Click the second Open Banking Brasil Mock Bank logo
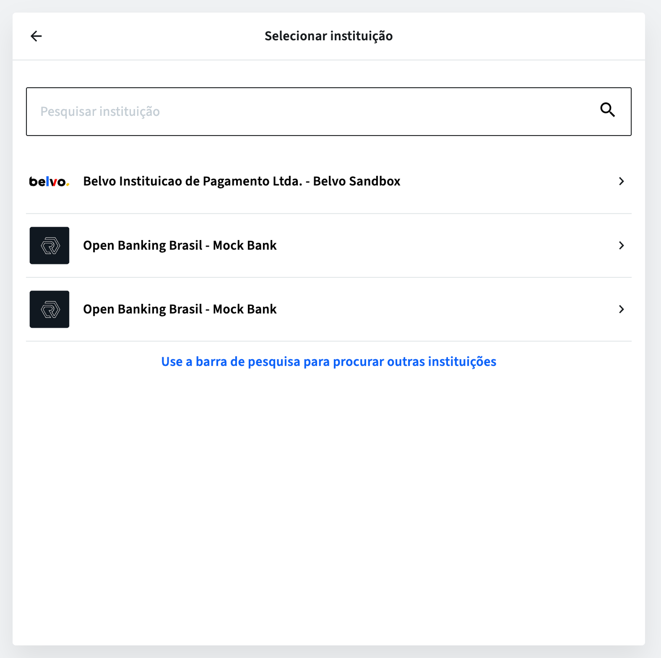661x658 pixels. (x=49, y=309)
